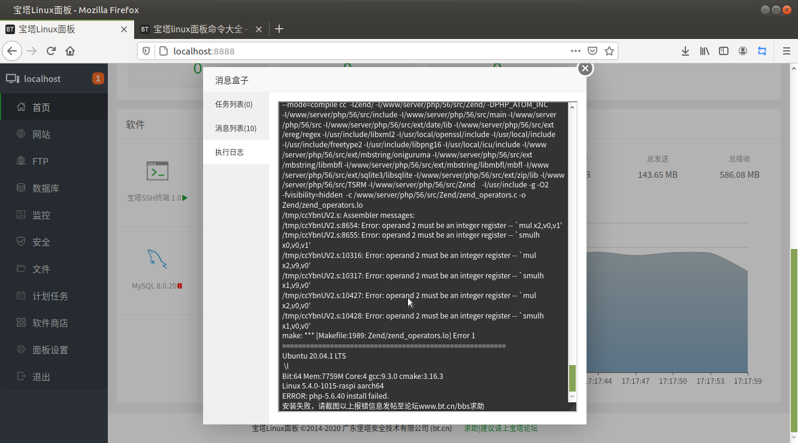
Task: Click the Firefox back arrow button
Action: [x=12, y=51]
